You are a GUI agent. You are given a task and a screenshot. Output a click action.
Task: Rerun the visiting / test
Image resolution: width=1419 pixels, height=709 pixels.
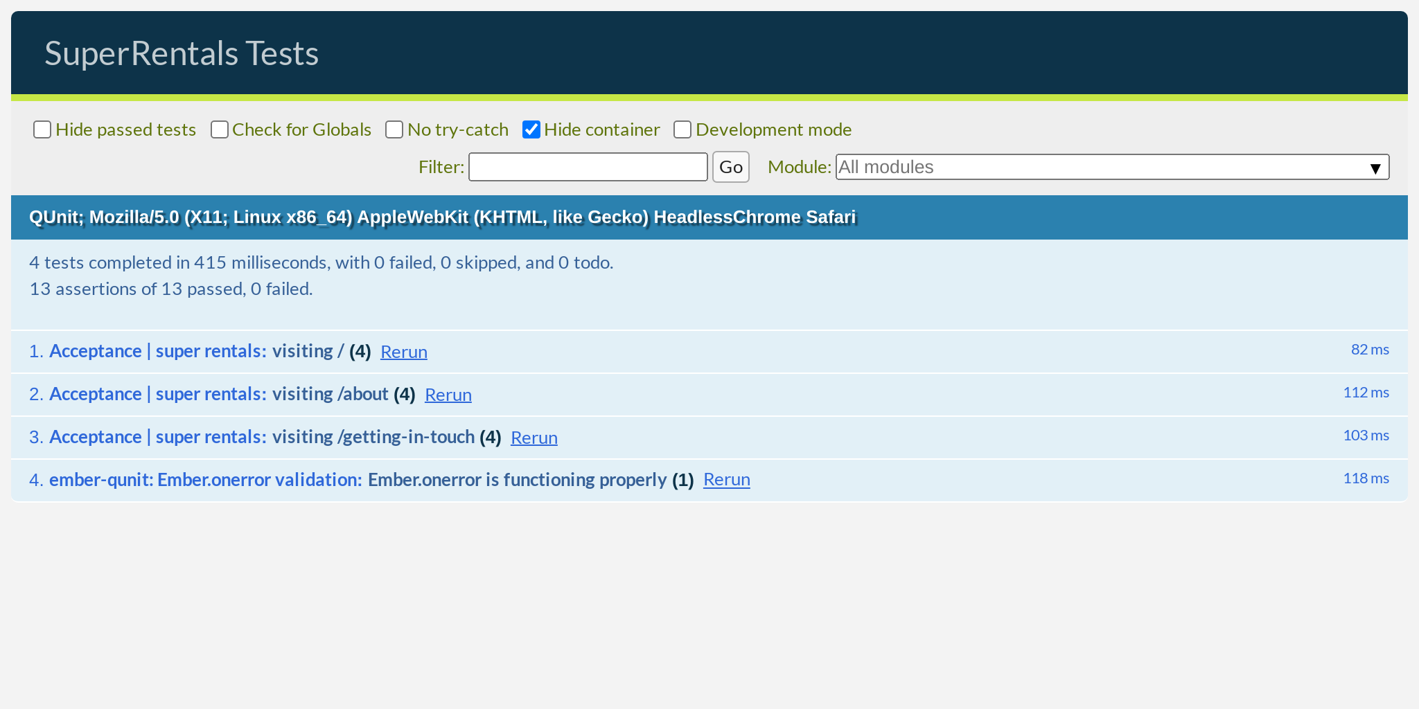pos(404,352)
